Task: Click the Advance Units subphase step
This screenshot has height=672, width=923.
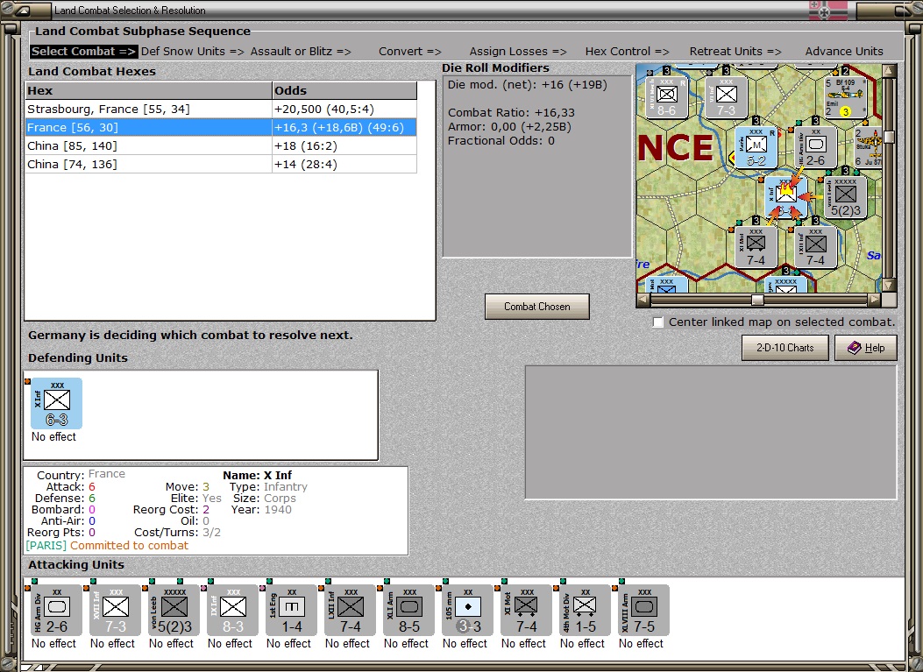Action: pyautogui.click(x=844, y=51)
